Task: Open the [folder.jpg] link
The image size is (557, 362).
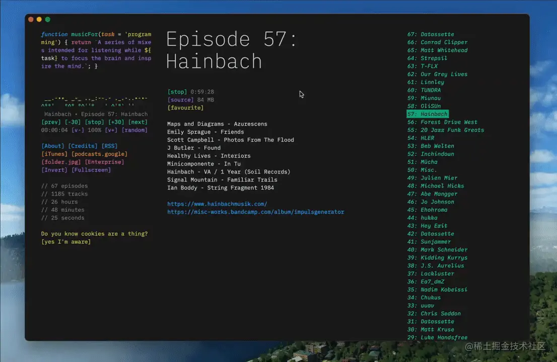Action: coord(61,162)
